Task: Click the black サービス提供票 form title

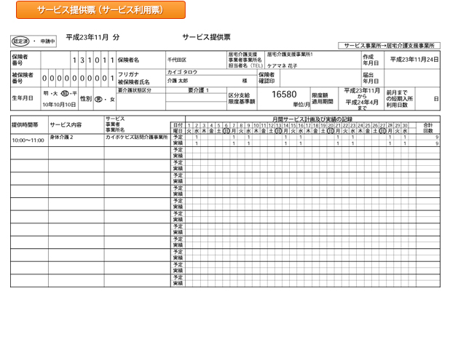Action: 206,37
